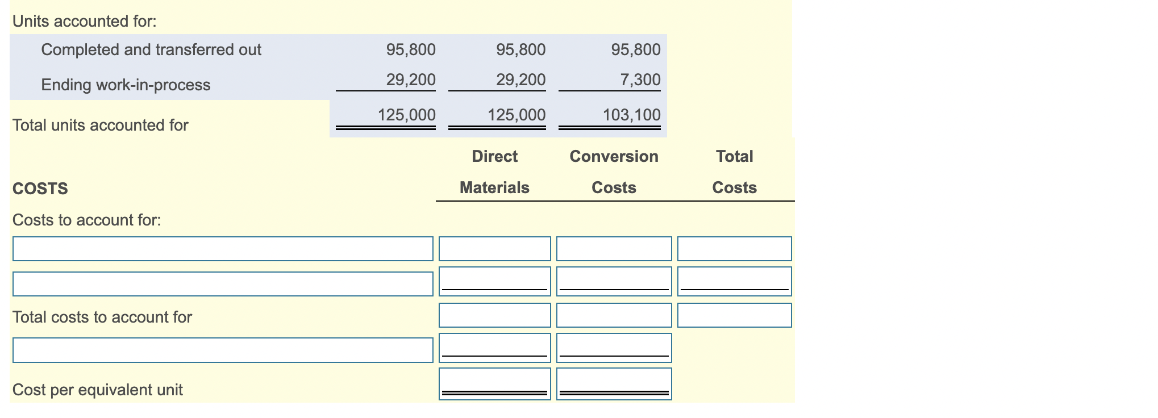Select Direct Materials cell for Cost per equivalent unit

click(494, 384)
